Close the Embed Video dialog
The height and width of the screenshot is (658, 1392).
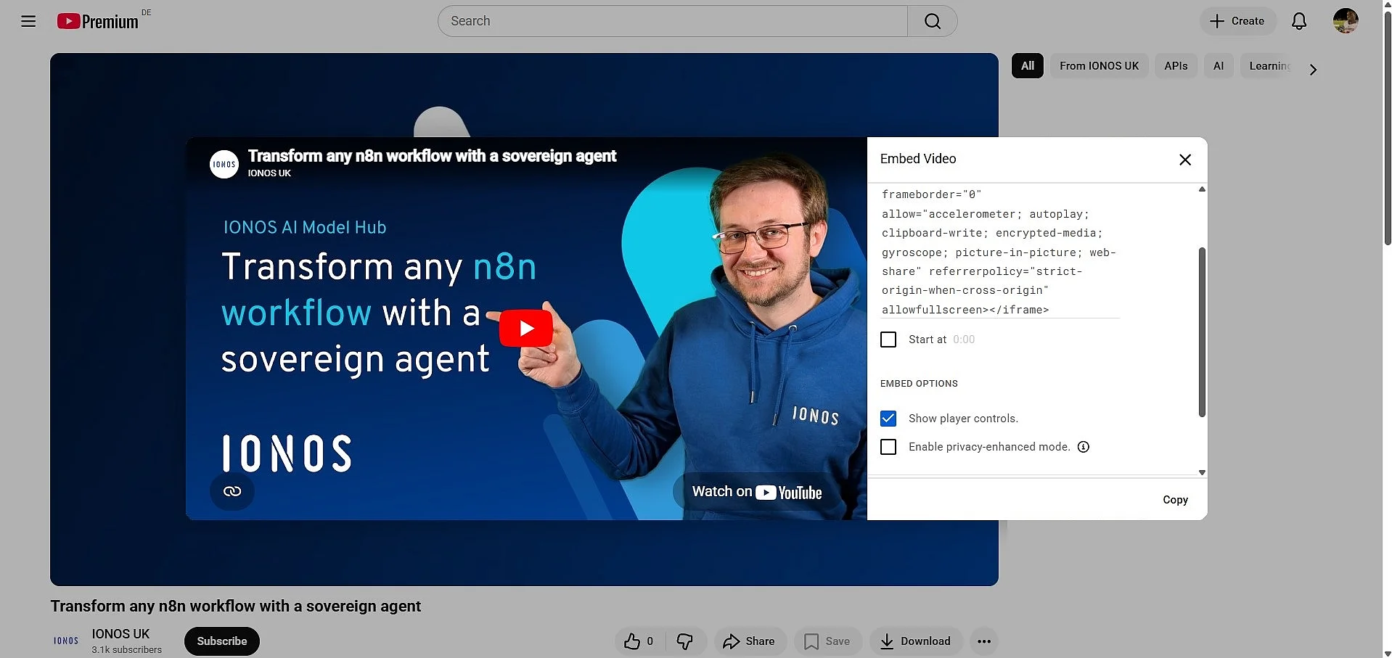(x=1185, y=160)
